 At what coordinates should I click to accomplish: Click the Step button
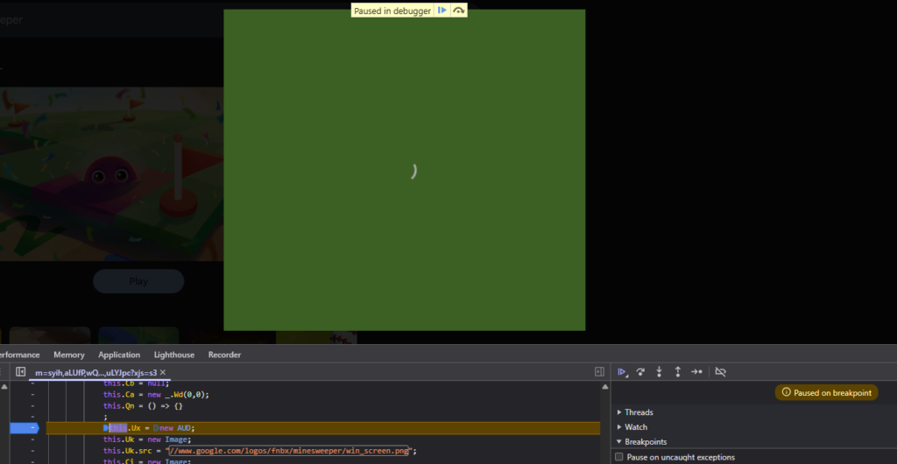click(x=696, y=372)
